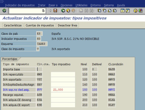Click Tipo impositivo field for IVA repercutido
Image resolution: width=145 pixels, height=110 pixels.
(63, 74)
